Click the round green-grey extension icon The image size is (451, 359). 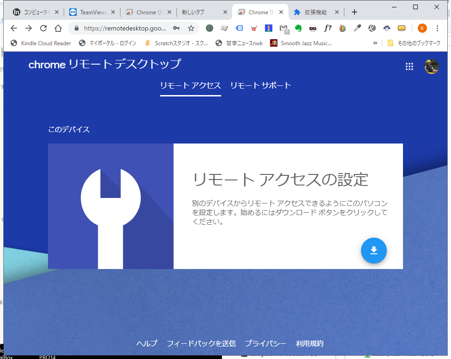210,28
